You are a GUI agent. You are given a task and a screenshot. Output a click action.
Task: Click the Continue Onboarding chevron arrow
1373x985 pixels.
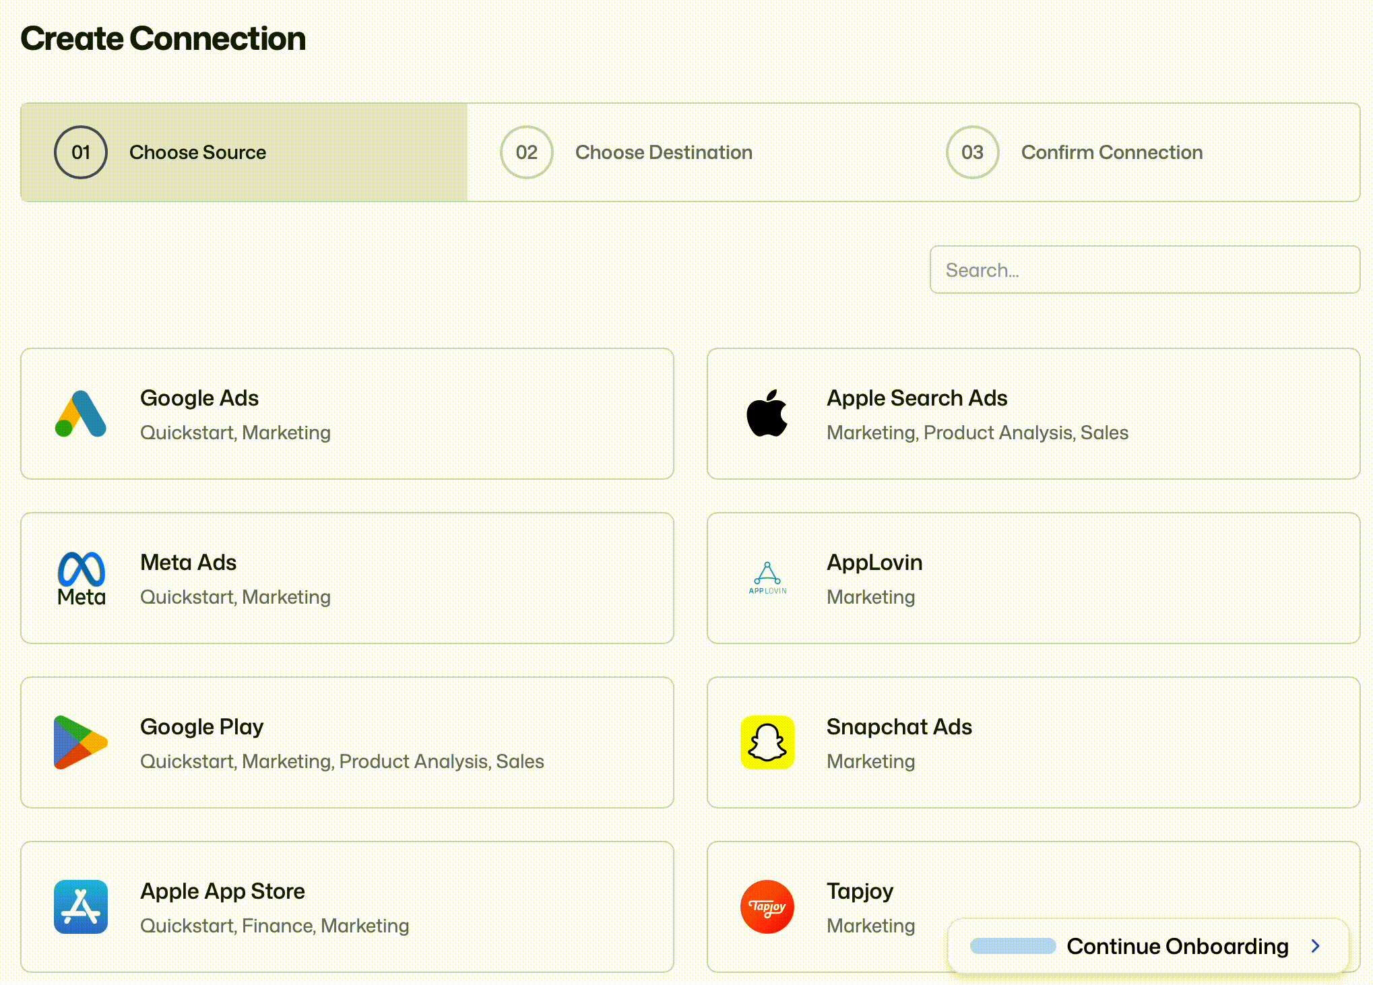(1315, 946)
